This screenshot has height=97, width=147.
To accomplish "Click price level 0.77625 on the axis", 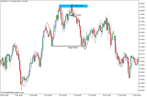I will 142,33.
